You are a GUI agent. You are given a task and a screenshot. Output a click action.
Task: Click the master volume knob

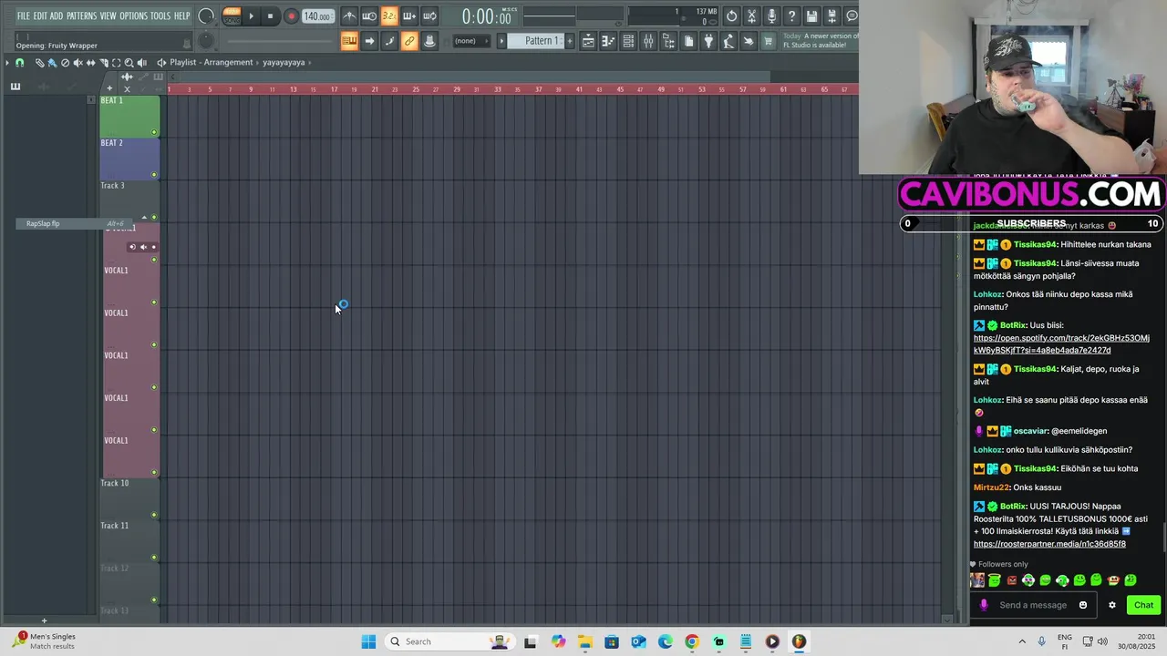[x=206, y=15]
